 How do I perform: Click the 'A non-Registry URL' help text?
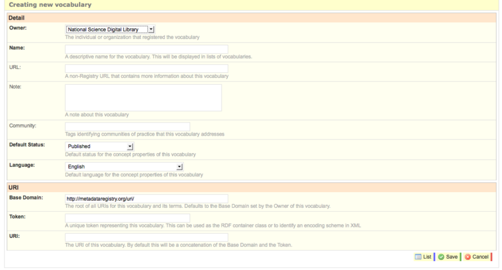(x=147, y=76)
